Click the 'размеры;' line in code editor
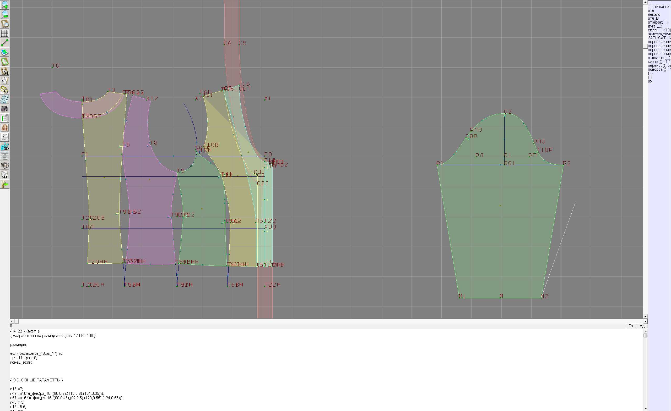The image size is (671, 411). click(x=19, y=345)
